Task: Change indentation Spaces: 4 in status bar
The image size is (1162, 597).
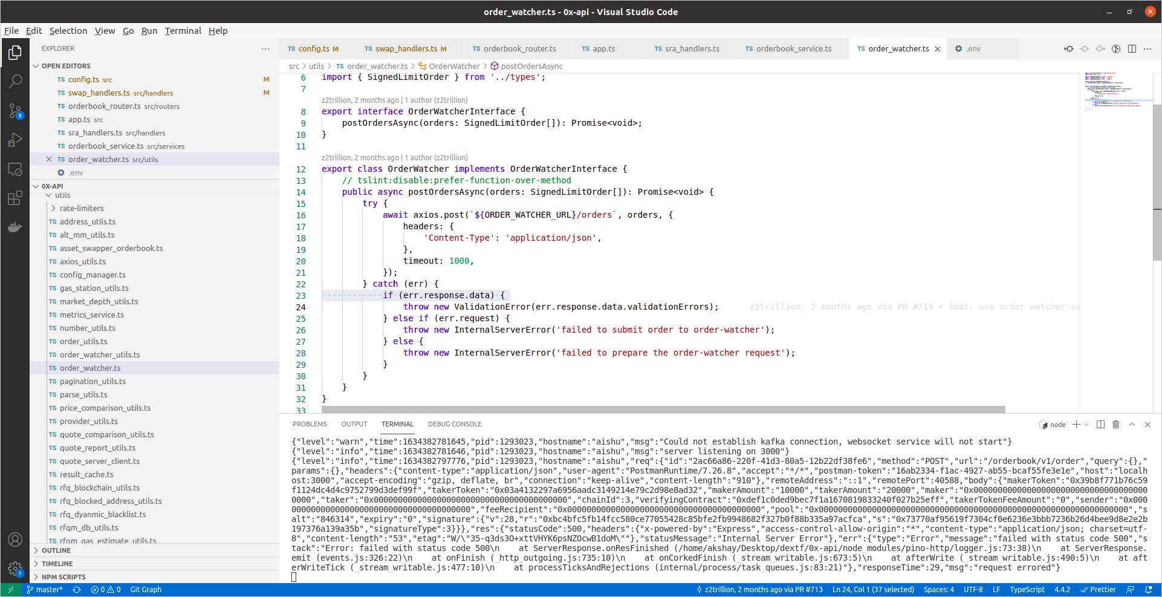Action: tap(939, 590)
